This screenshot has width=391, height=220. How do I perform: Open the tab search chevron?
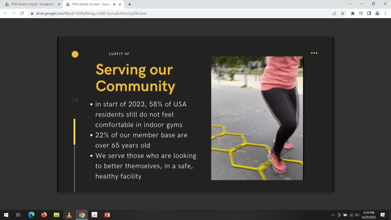[349, 4]
